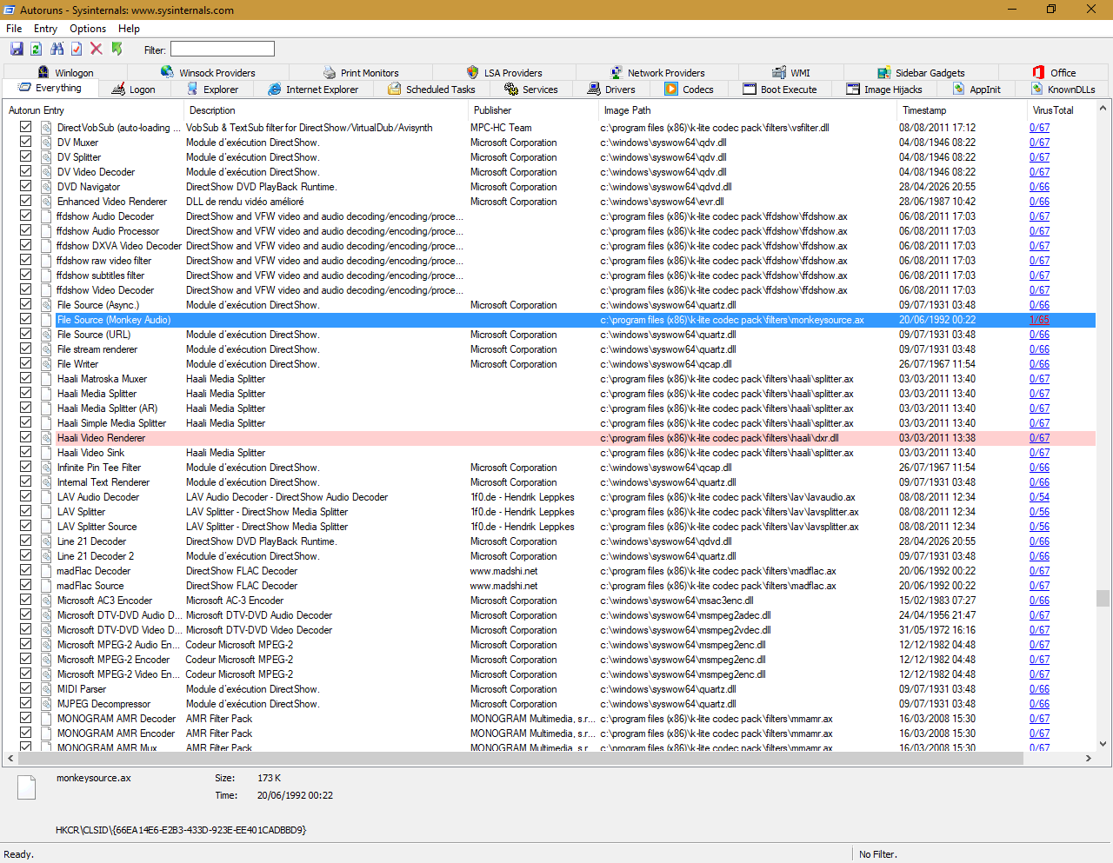Show the Print Monitors tab
The image size is (1113, 863).
(x=361, y=73)
